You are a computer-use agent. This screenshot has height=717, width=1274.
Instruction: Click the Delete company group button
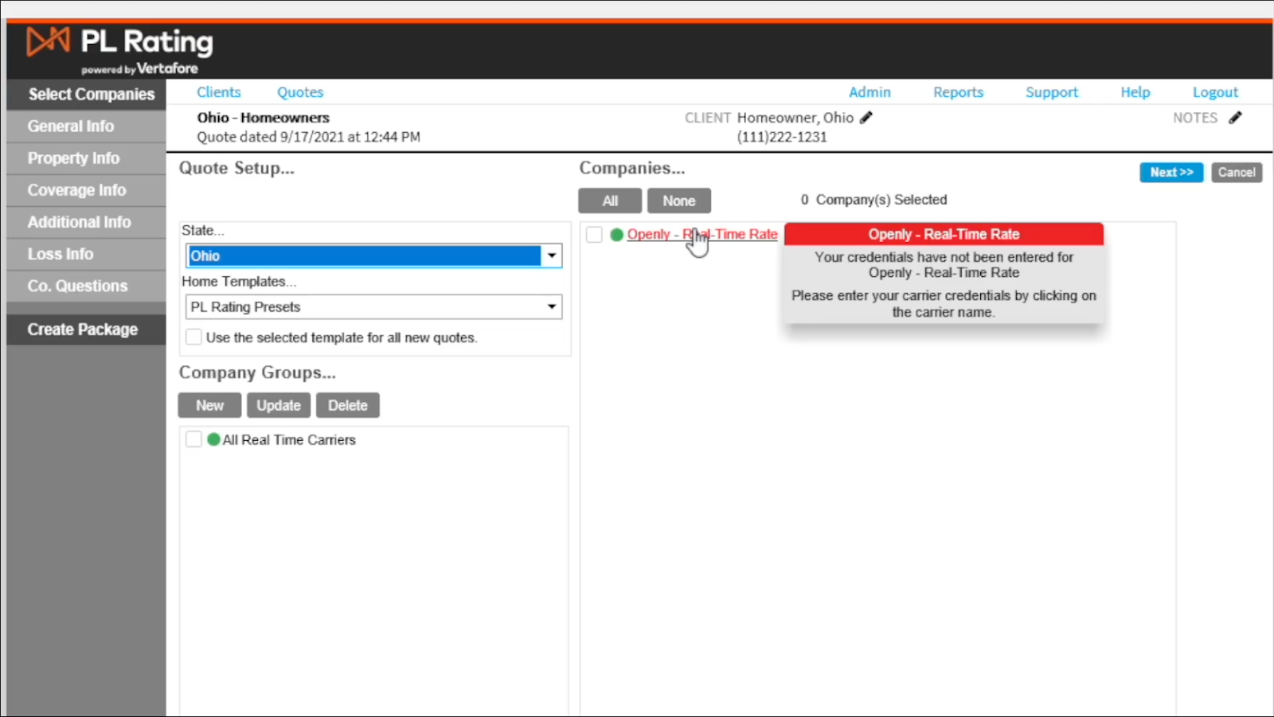click(x=348, y=405)
